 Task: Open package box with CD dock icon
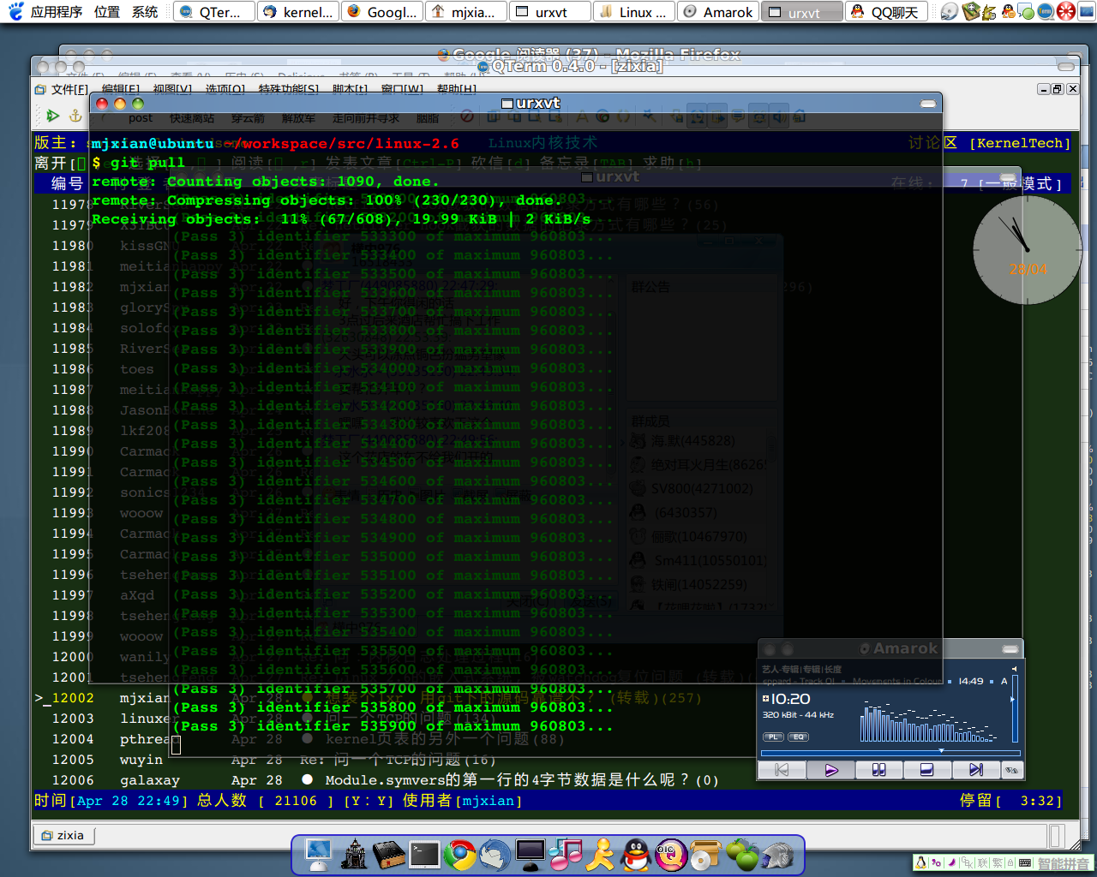click(706, 855)
